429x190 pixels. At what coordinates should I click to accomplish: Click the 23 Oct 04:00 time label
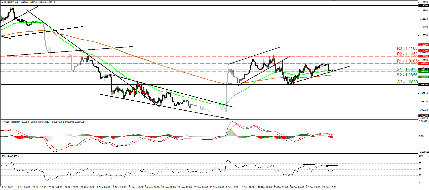[55, 187]
